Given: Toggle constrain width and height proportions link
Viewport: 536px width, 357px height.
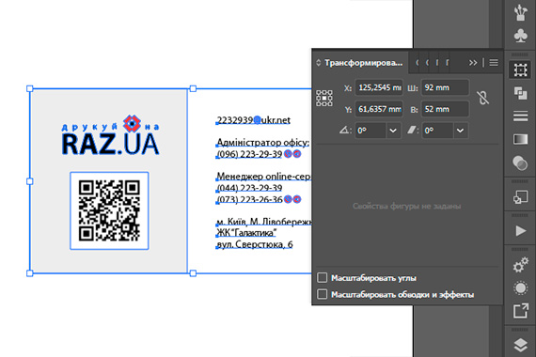Looking at the screenshot, I should [482, 98].
